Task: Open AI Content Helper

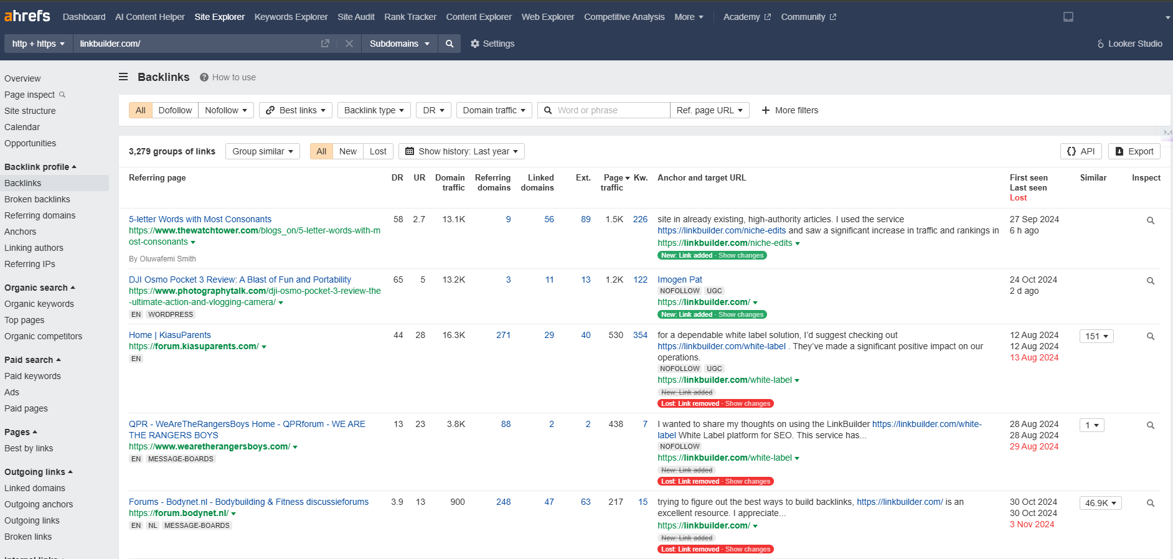Action: click(x=150, y=17)
